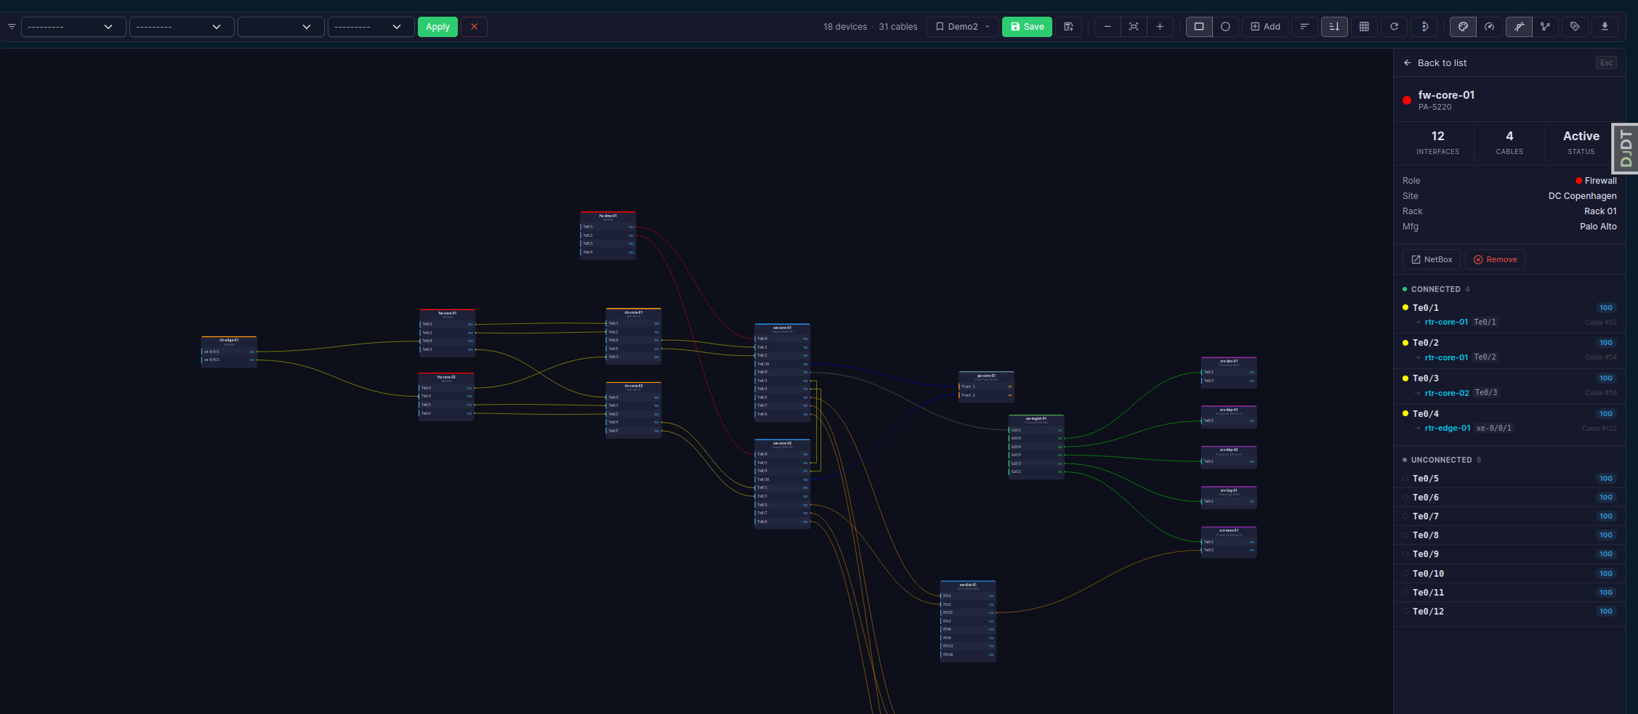Viewport: 1638px width, 714px height.
Task: Click the 4 Cables stat
Action: coord(1509,142)
